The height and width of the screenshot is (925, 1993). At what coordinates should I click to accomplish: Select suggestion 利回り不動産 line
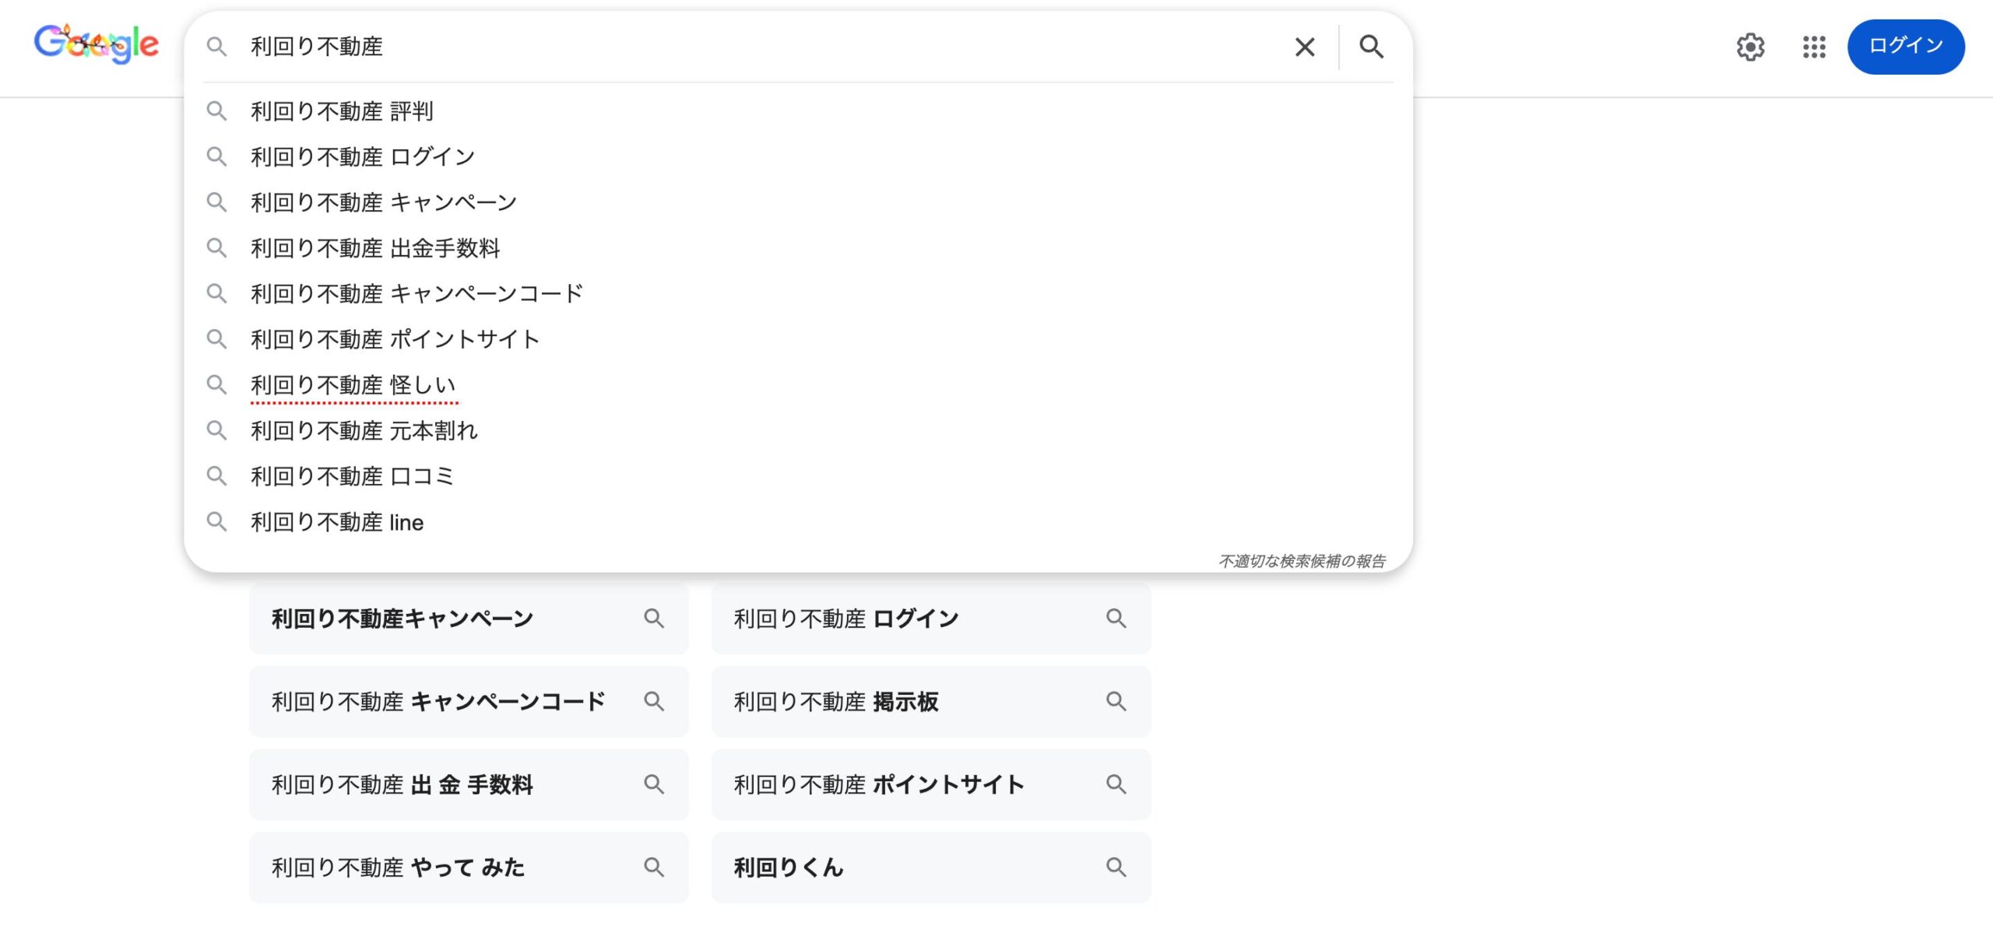point(337,522)
